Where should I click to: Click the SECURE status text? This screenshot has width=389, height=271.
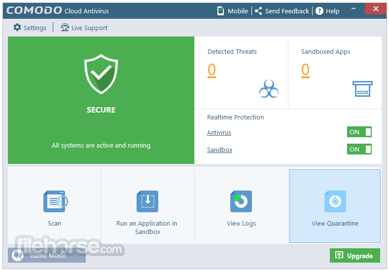(101, 110)
